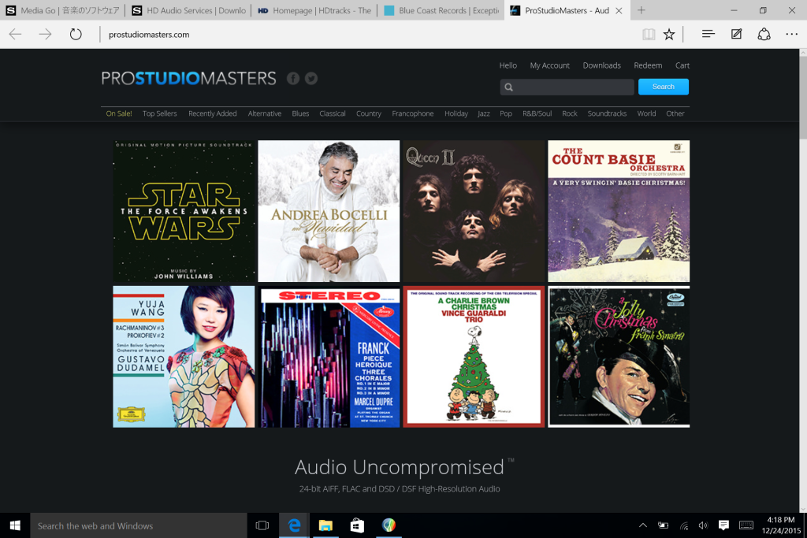This screenshot has width=807, height=538.
Task: Open Frank Sinatra Jolly Christmas album
Action: [x=619, y=357]
